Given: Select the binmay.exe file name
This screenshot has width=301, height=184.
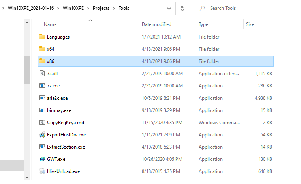Looking at the screenshot, I should tap(59, 110).
